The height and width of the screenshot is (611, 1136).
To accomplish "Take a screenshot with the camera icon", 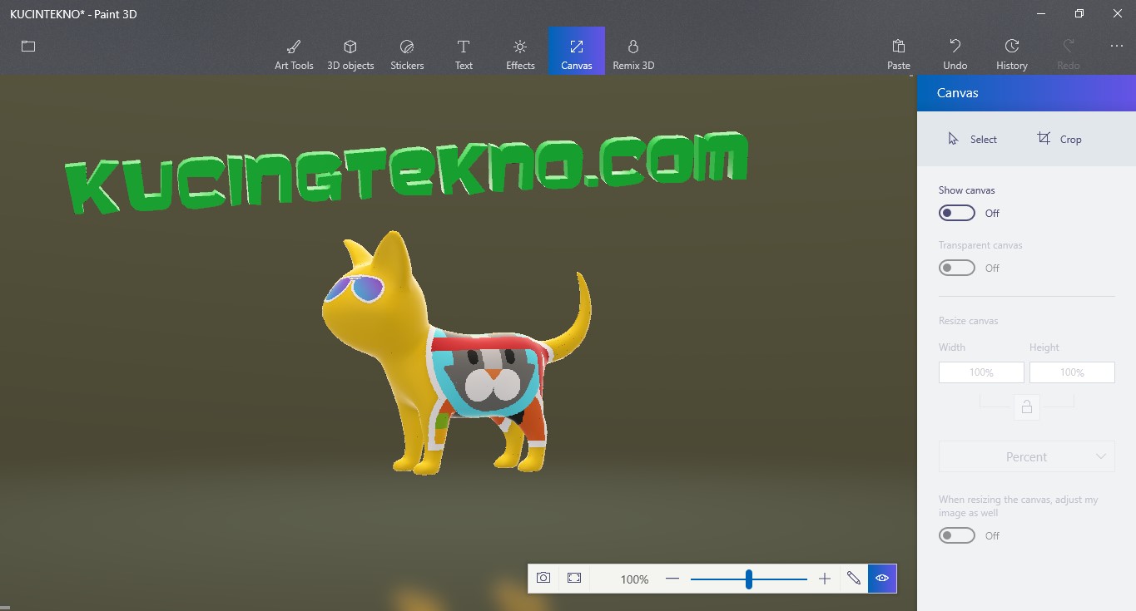I will coord(543,578).
